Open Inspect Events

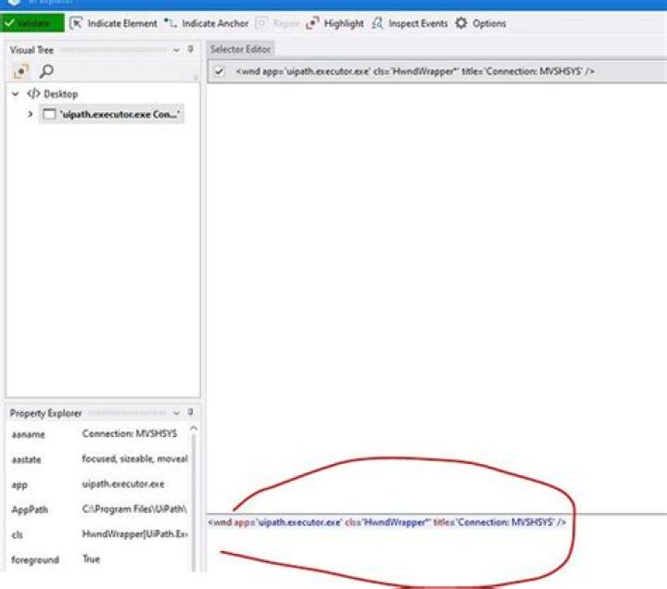click(410, 23)
